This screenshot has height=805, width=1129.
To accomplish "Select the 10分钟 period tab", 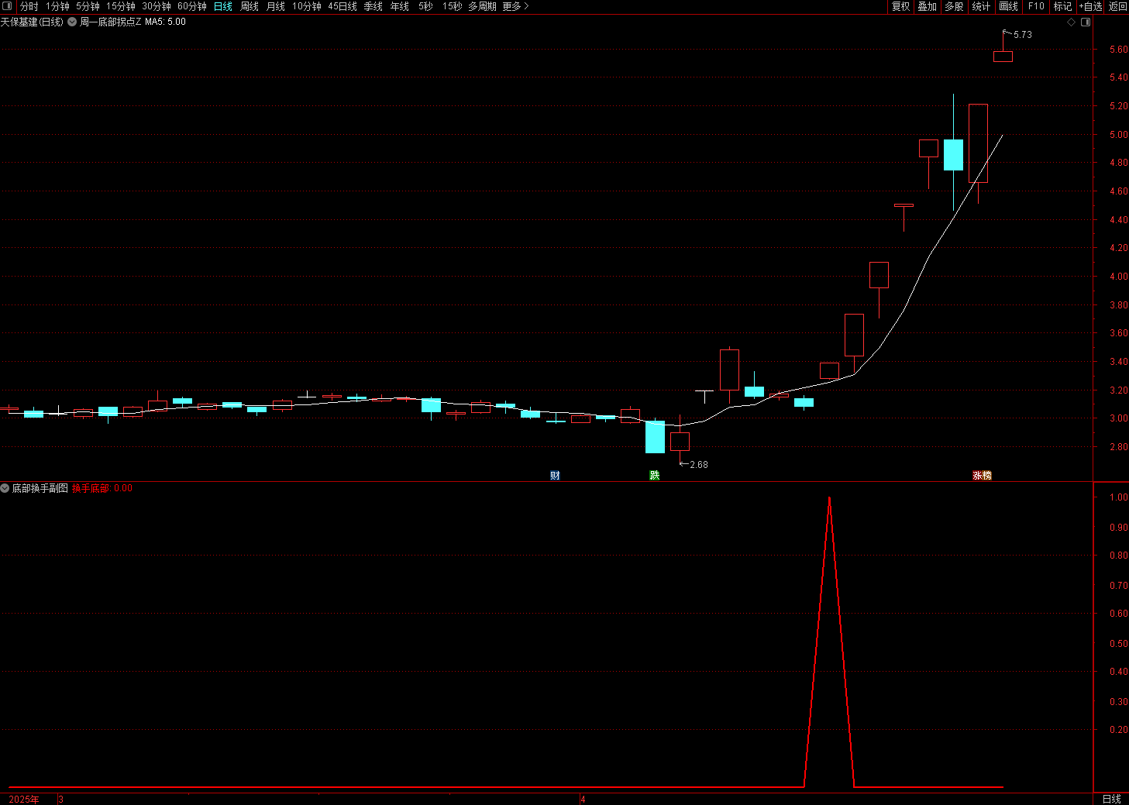I will pos(307,6).
